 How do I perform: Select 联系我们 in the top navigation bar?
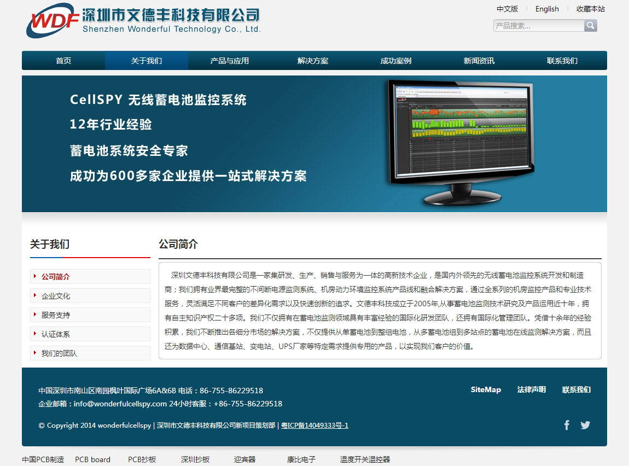coord(562,61)
